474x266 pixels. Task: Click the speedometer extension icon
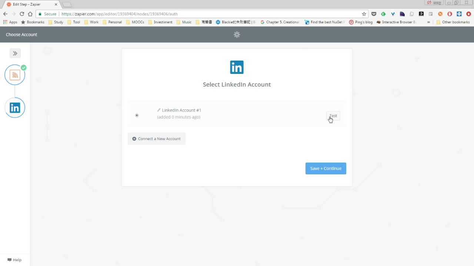click(x=402, y=14)
